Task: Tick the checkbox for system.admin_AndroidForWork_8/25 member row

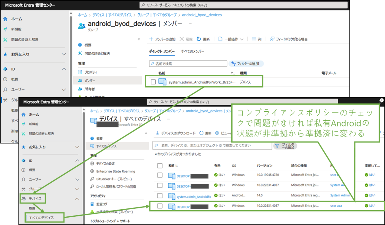Action: [x=153, y=82]
